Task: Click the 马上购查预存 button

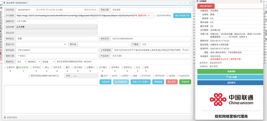Action: click(x=121, y=82)
